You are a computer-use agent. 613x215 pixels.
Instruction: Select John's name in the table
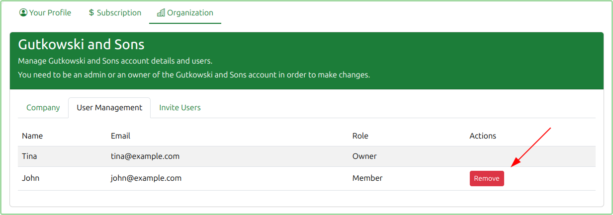30,178
